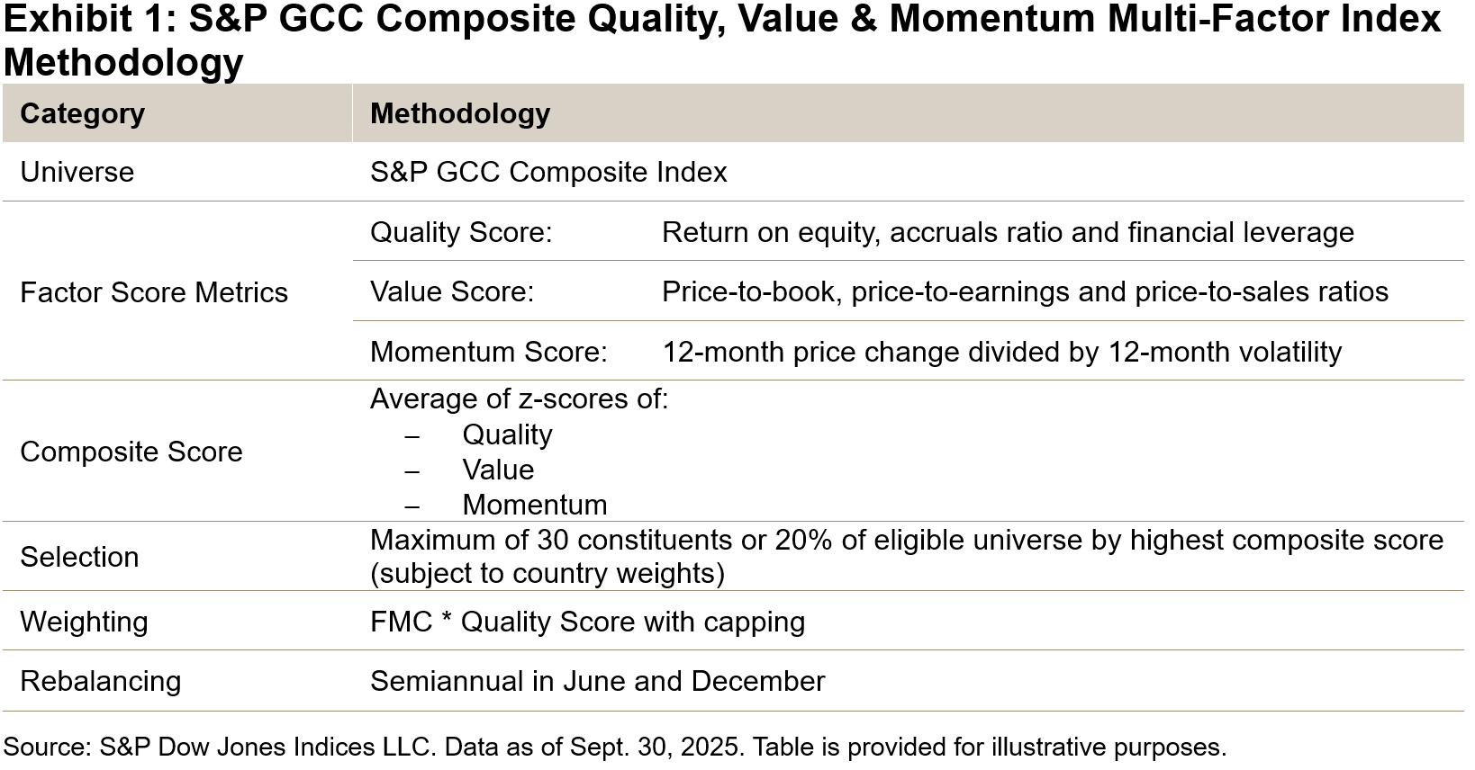The image size is (1475, 770).
Task: Click the 'Maximum of 30 constituents' text
Action: pos(905,540)
